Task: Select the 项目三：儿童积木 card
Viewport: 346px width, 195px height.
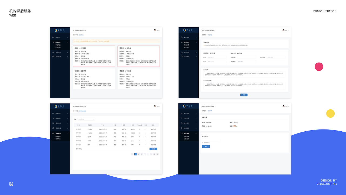Action: pyautogui.click(x=94, y=79)
